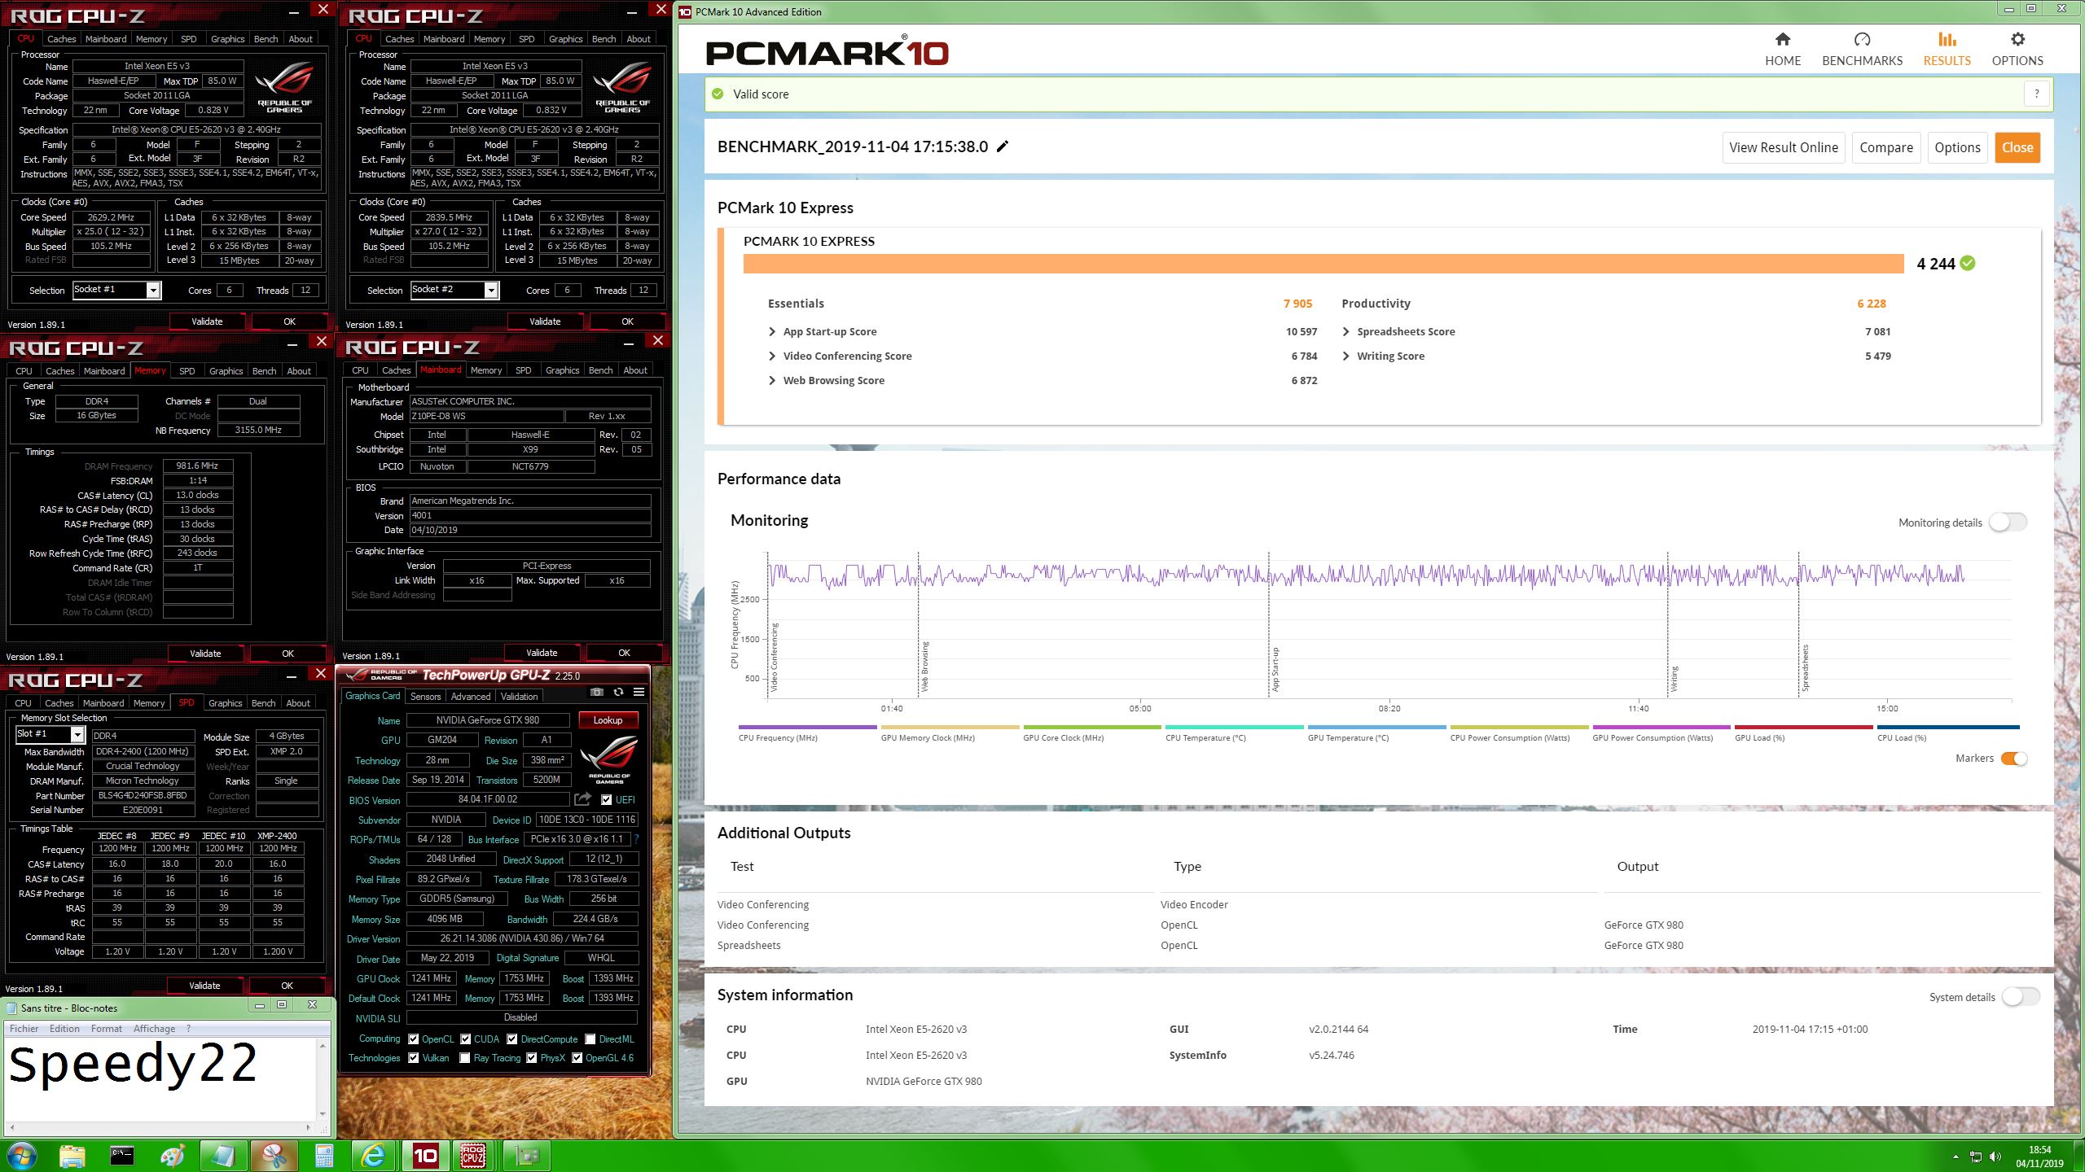Expand Writing Score
The image size is (2085, 1172).
(1345, 356)
